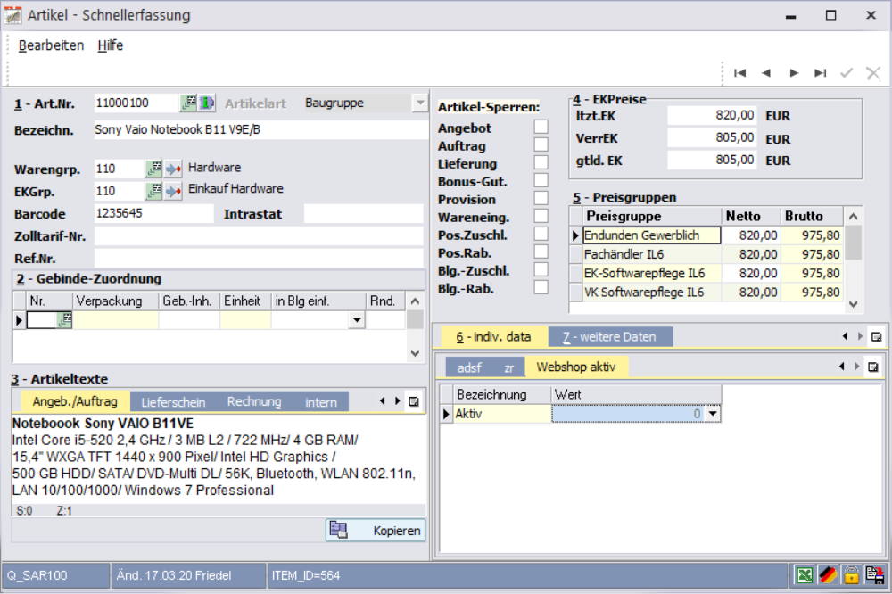Click the Preisgruppen scrollbar up arrow

[853, 216]
